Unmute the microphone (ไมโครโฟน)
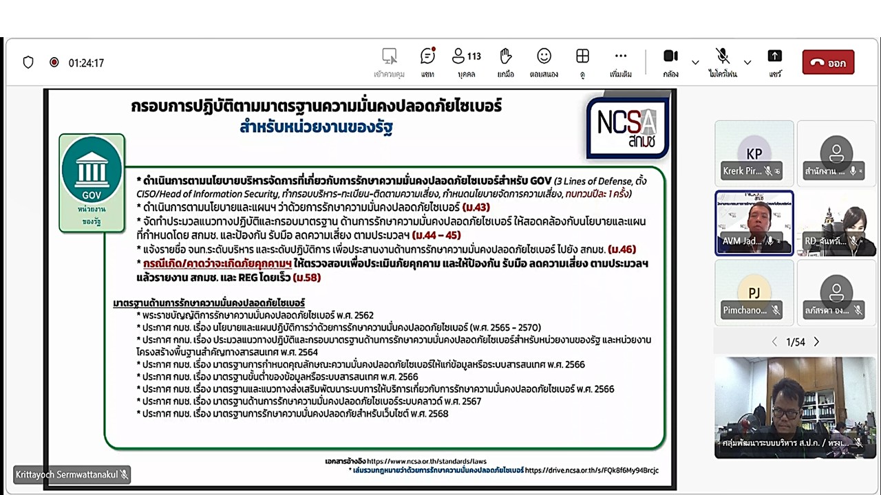This screenshot has height=495, width=881. (722, 55)
